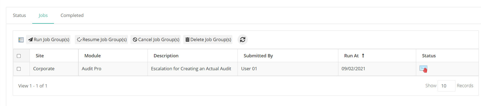
Task: Click the Description column header
Action: [166, 56]
